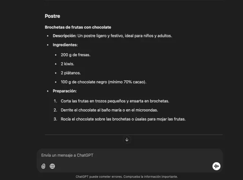This screenshot has width=243, height=180.
Task: Click the "2 kiwis" list item
Action: (x=67, y=64)
